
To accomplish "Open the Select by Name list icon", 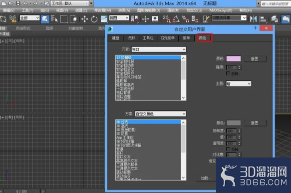I will pyautogui.click(x=54, y=19).
